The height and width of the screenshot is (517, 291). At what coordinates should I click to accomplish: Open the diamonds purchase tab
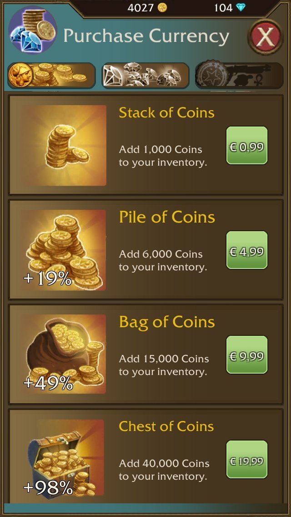145,76
